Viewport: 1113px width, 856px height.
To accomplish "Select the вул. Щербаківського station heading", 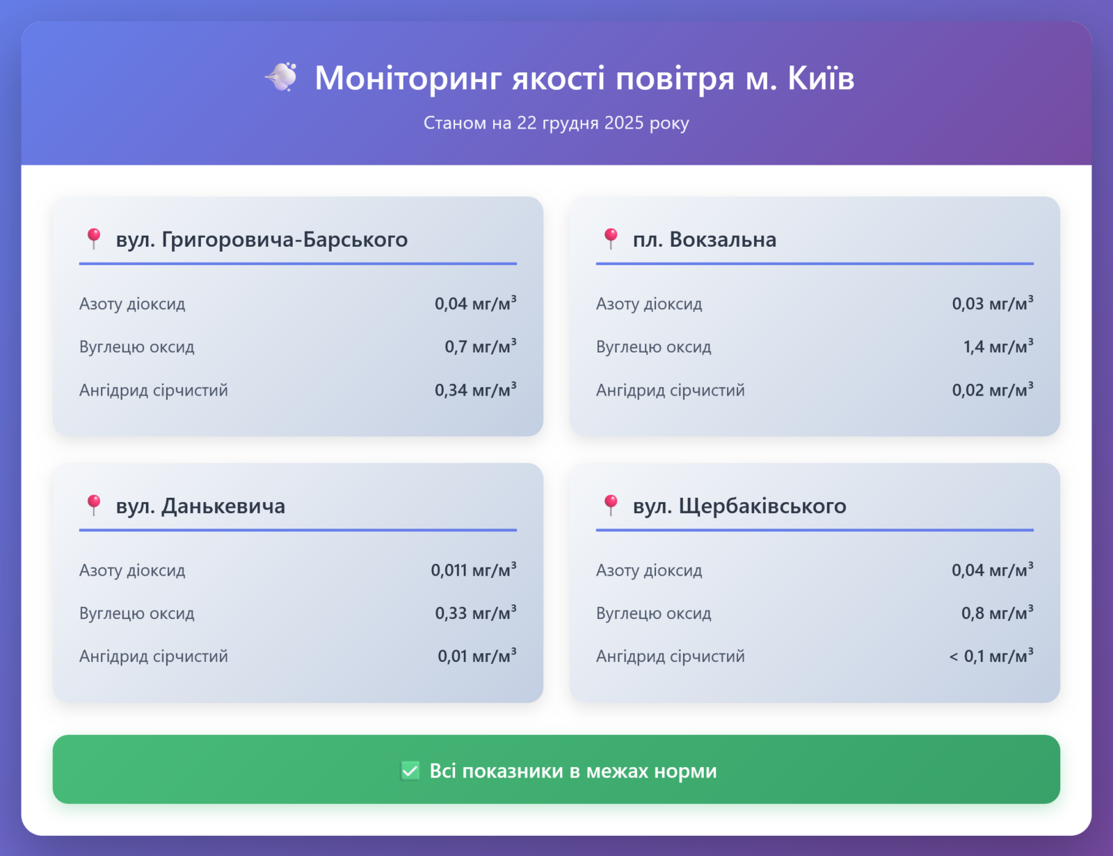I will click(x=739, y=506).
